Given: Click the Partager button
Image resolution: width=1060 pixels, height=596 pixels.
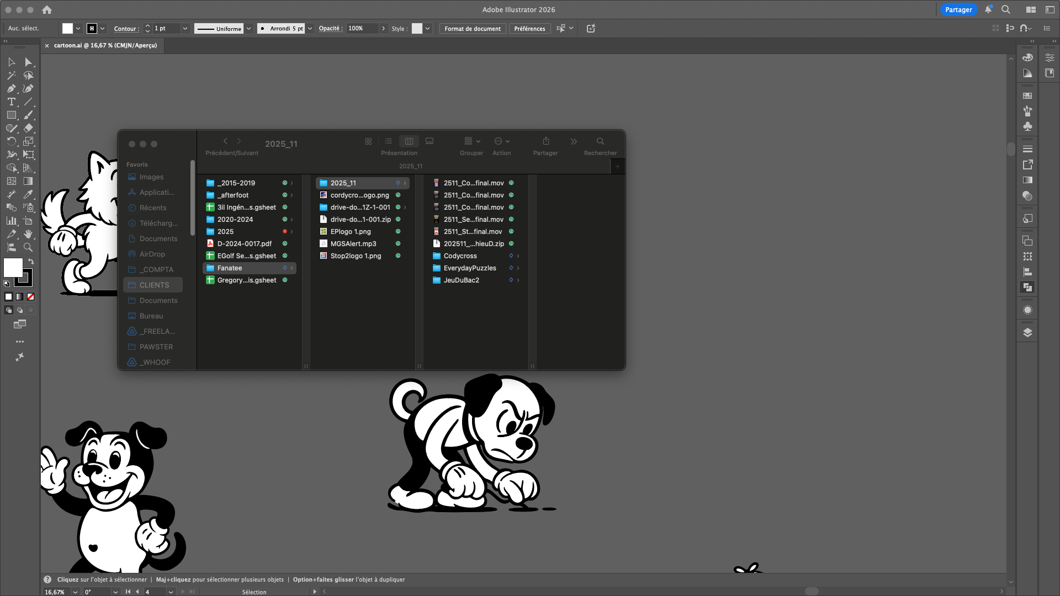Looking at the screenshot, I should click(x=958, y=10).
